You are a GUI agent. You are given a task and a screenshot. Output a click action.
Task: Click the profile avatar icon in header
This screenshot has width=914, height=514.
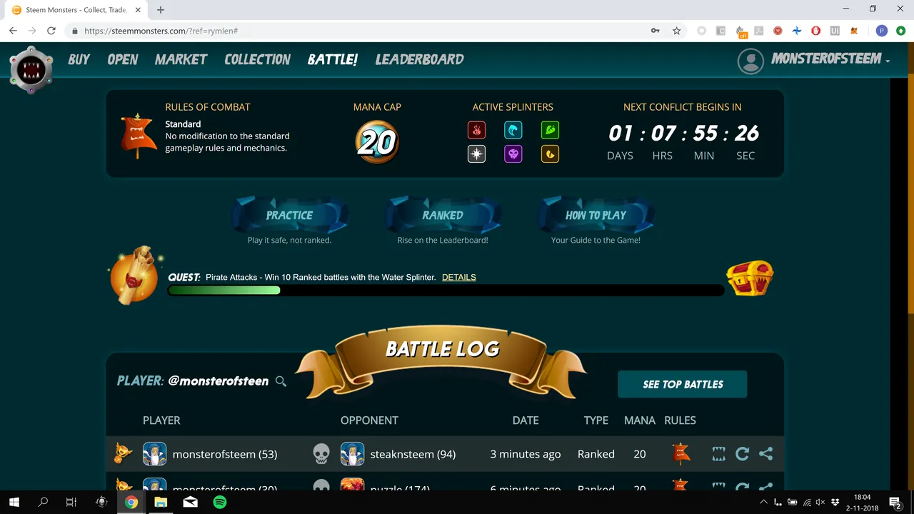point(750,61)
